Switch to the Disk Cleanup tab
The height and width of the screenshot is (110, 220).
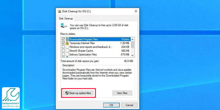click(65, 18)
